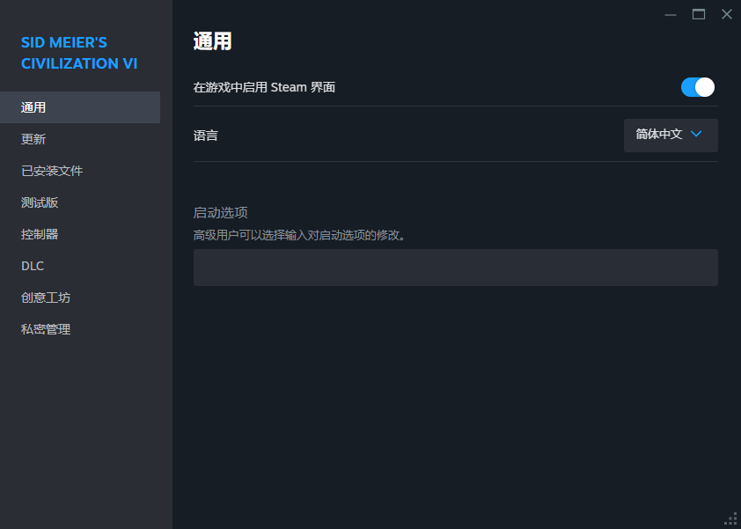
Task: Maximize the properties window
Action: tap(699, 15)
